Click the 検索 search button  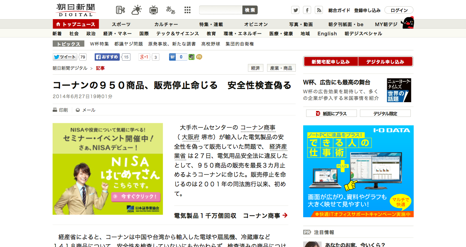250,10
